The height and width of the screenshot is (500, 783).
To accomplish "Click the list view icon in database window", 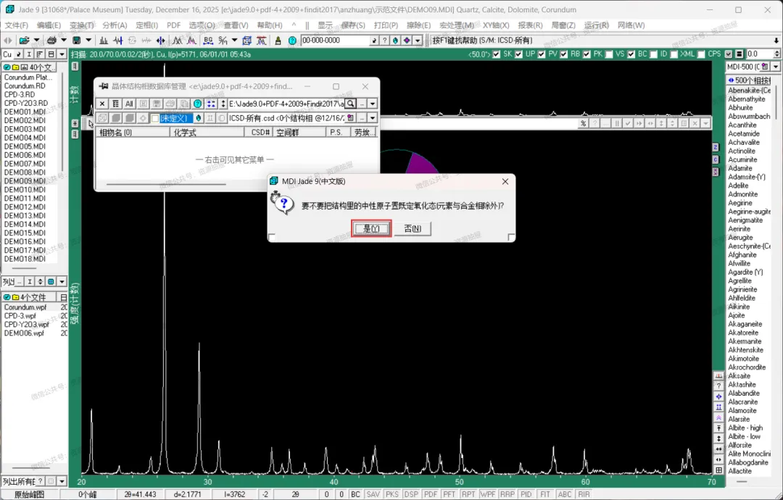I will 115,104.
